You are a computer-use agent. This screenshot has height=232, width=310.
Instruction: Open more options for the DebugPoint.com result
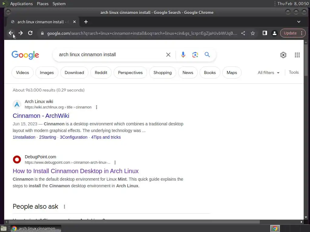[115, 163]
